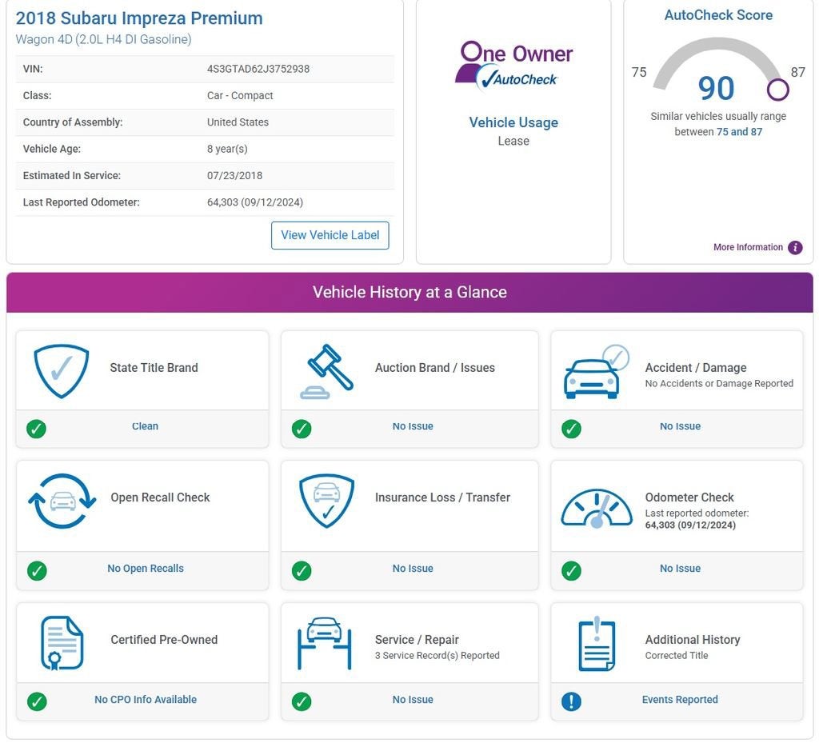The width and height of the screenshot is (819, 743).
Task: Click the View Vehicle Label button
Action: [330, 235]
